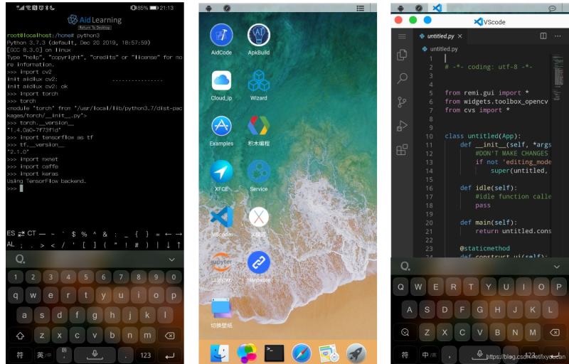This screenshot has width=569, height=364.
Task: Open the VScode hamburger menu
Action: [402, 36]
